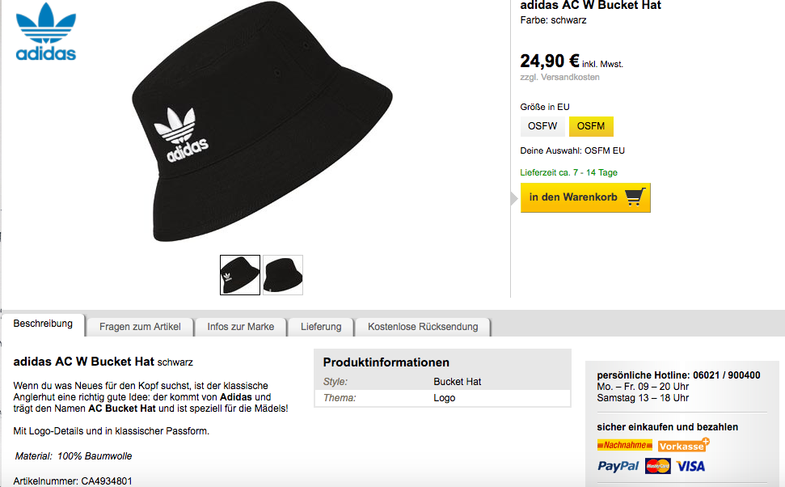Open Kostenlose Rücksendung tab
The width and height of the screenshot is (785, 487).
coord(423,327)
